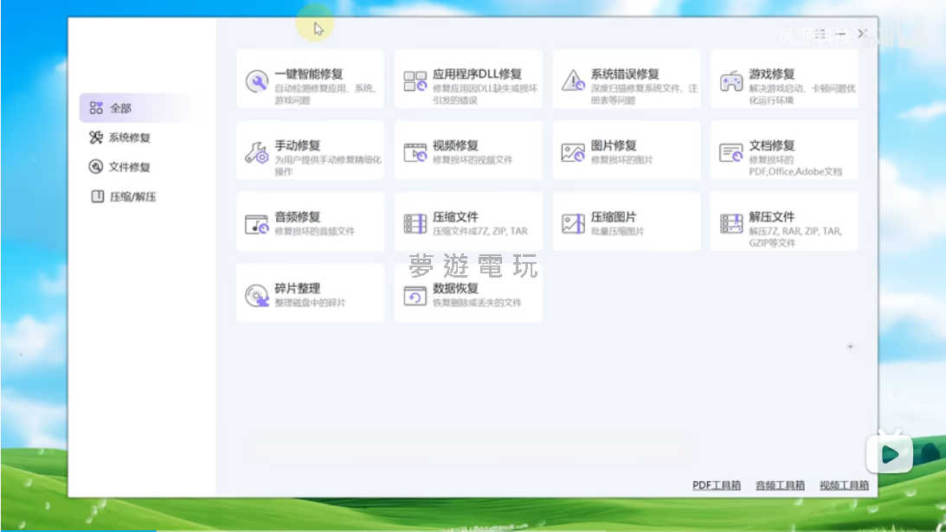The image size is (946, 532).
Task: Open the 应用程序DLL修复 icon
Action: point(415,81)
